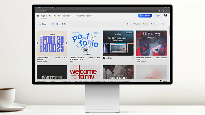Click Do not sell or share link

118,81
